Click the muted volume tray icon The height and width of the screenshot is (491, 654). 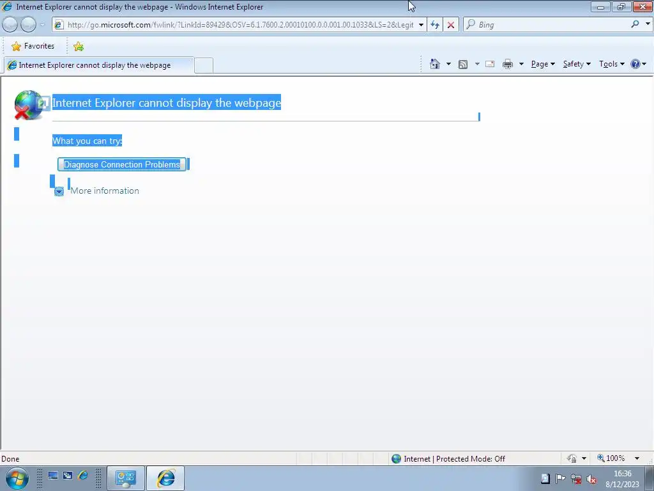pos(591,479)
